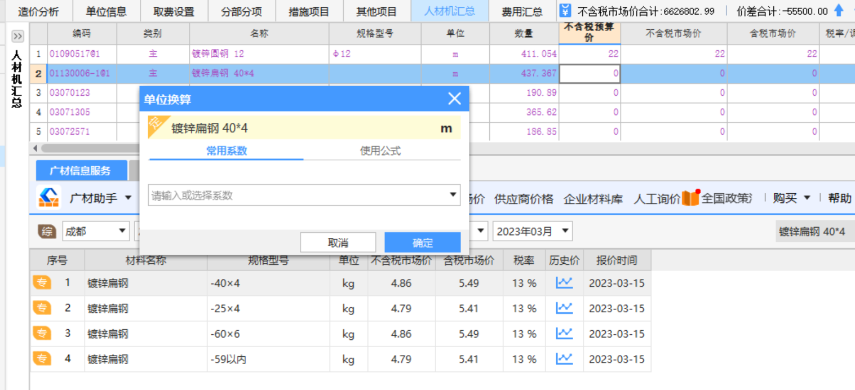Viewport: 855px width, 390px height.
Task: Switch to the 常用系数 tab
Action: coord(227,151)
